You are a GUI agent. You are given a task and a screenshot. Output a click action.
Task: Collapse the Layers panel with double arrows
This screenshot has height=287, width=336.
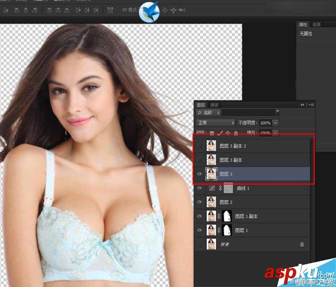(302, 104)
